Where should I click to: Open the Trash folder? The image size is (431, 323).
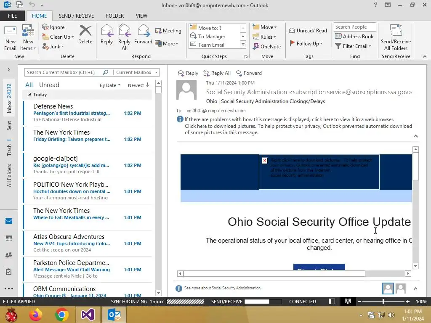click(9, 148)
